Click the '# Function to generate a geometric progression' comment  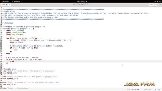24,27
